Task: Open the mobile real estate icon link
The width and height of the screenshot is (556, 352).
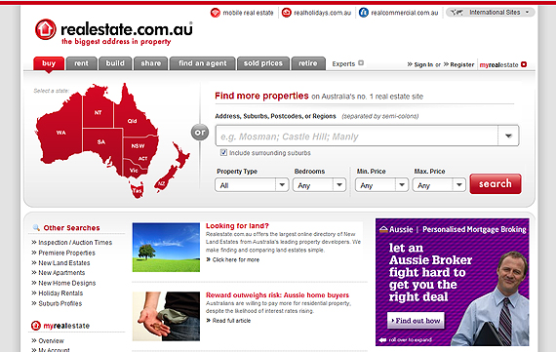Action: click(216, 13)
